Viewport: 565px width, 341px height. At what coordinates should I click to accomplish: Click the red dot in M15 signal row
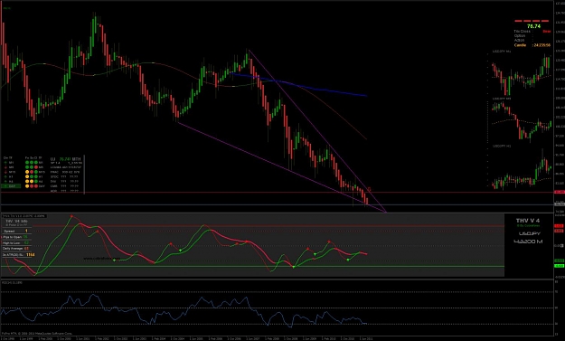pyautogui.click(x=32, y=172)
